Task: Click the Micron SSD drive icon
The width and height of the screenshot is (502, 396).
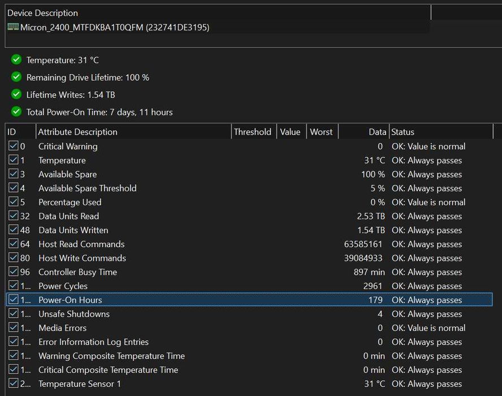Action: pyautogui.click(x=13, y=27)
